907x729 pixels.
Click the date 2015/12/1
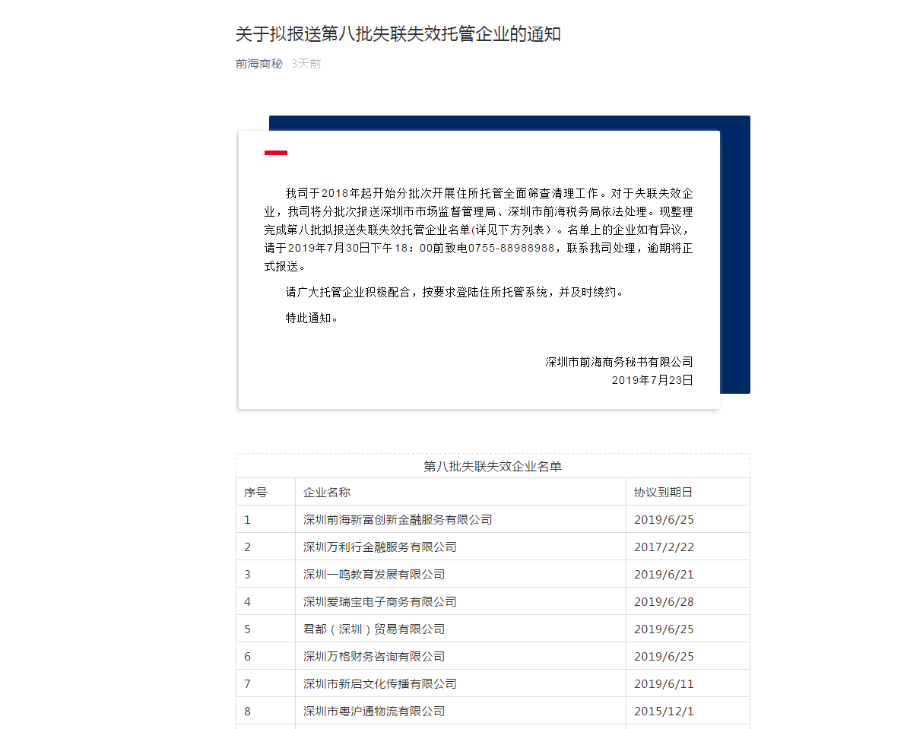pyautogui.click(x=664, y=711)
